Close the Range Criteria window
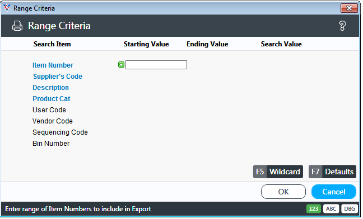This screenshot has height=219, width=363. 350,8
